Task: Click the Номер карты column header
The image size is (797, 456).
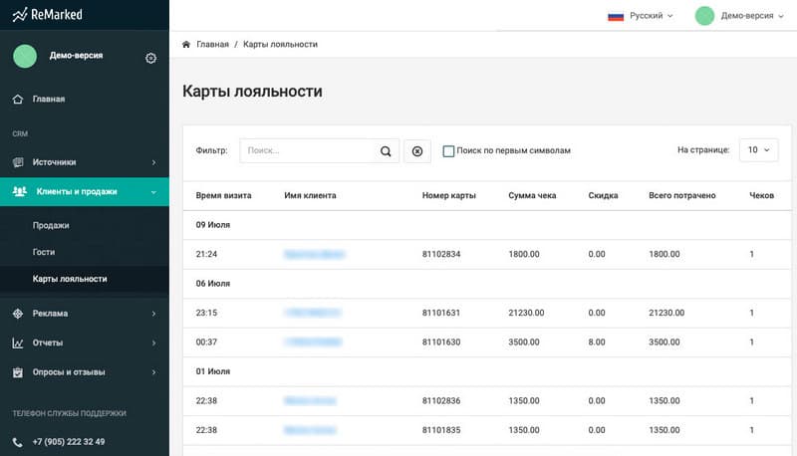Action: 449,195
